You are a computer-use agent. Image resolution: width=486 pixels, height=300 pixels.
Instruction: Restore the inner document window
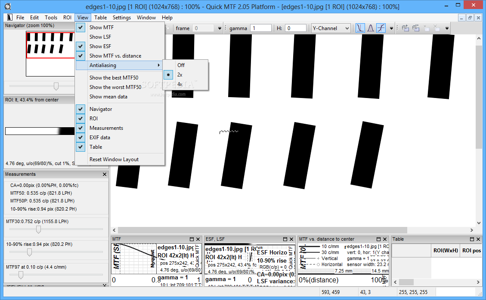470,18
